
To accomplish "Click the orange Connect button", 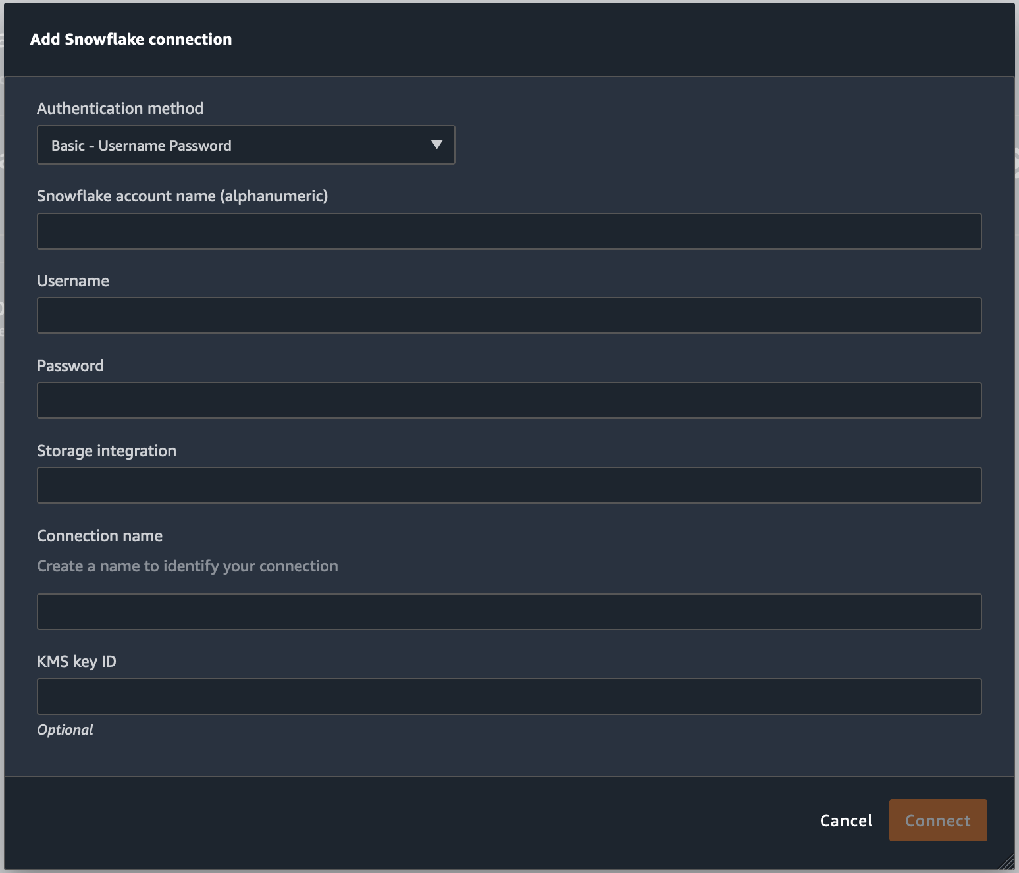I will (x=937, y=820).
